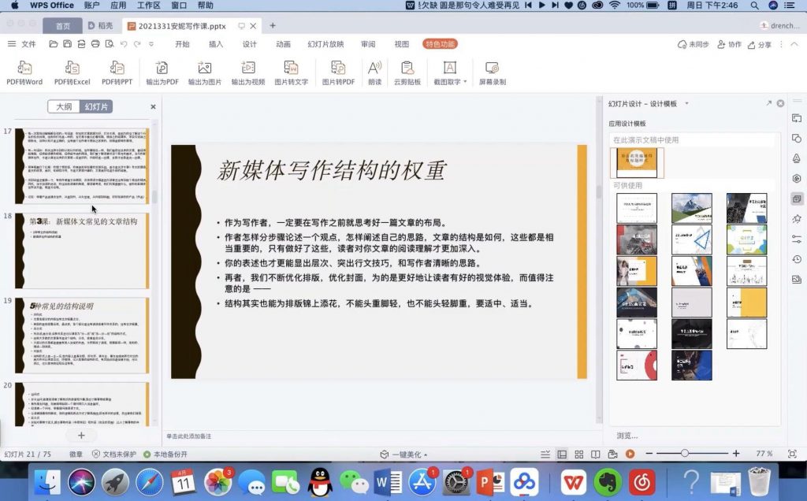Click the PDF转Excel tool icon

(72, 69)
